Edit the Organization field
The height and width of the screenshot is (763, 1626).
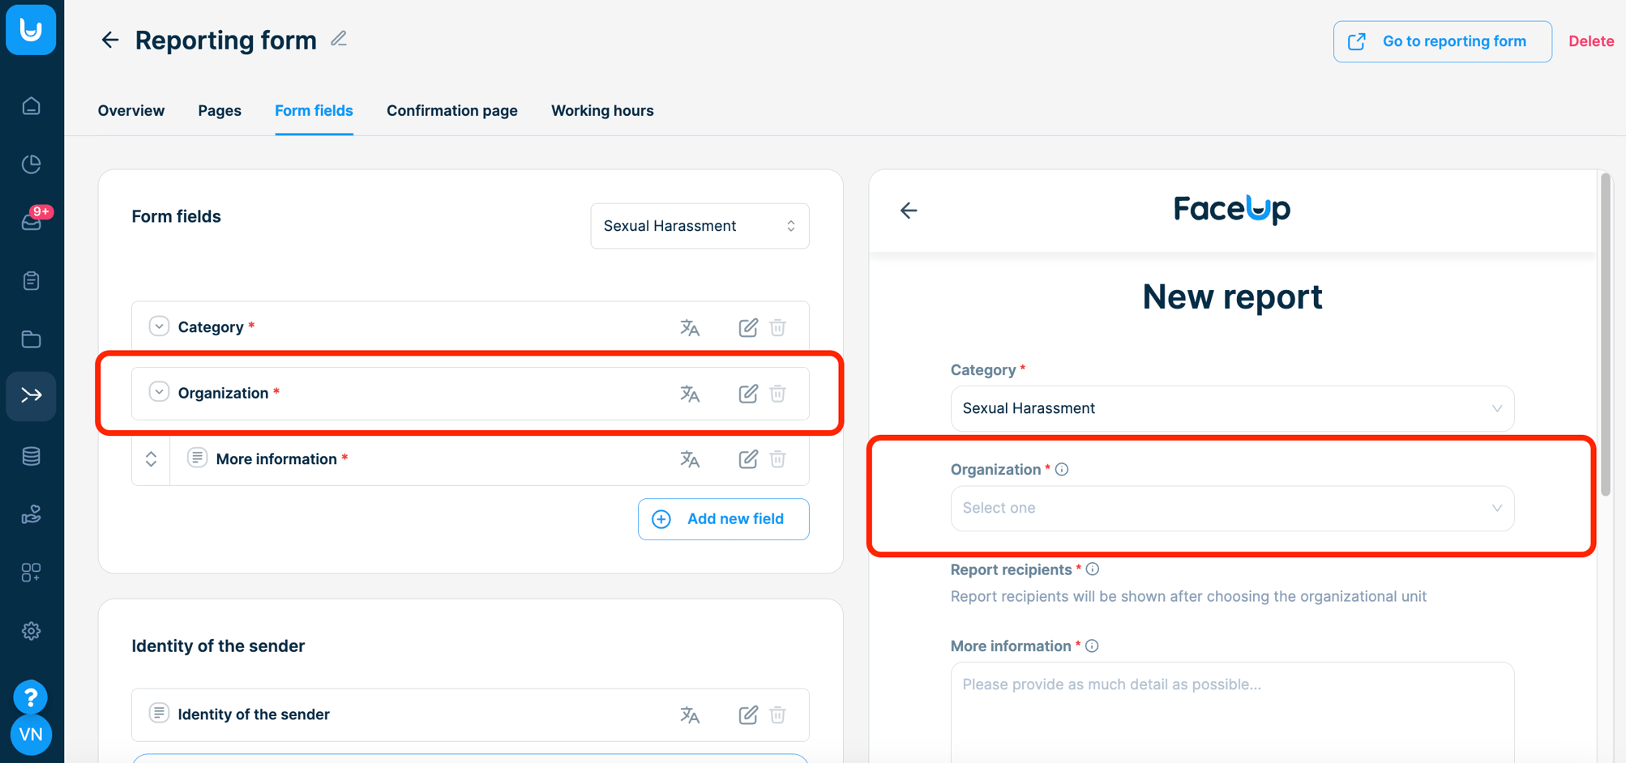748,394
